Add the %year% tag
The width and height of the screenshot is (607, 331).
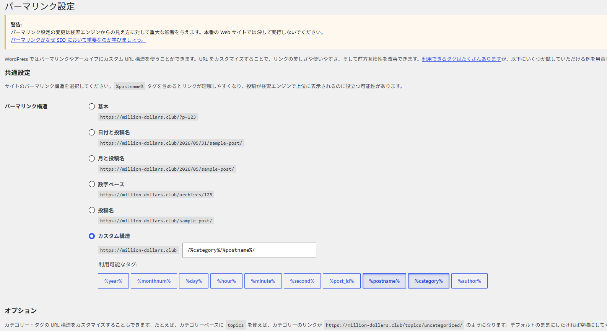[x=113, y=281]
